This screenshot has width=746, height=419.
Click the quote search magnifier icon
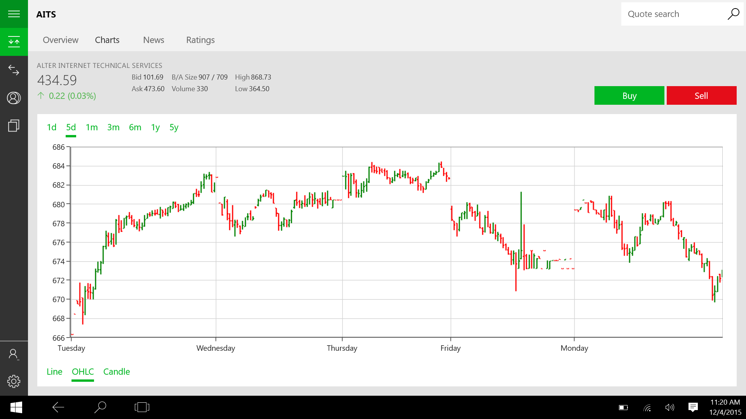tap(734, 14)
